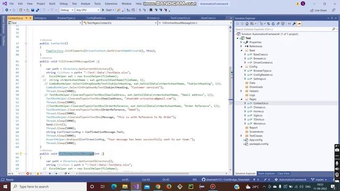Click the Task View taskbar icon
Viewport: 340px width, 191px height.
pyautogui.click(x=103, y=186)
